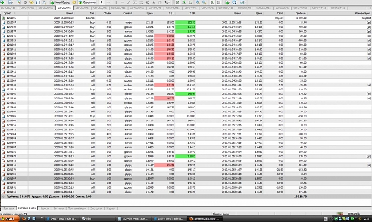Click the total profit value 13 010.78
The width and height of the screenshot is (372, 222).
click(x=300, y=196)
